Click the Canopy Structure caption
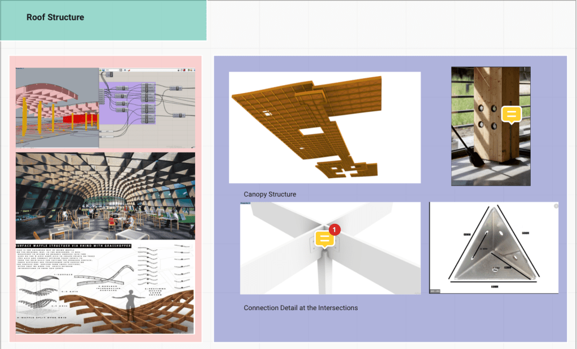This screenshot has height=349, width=577. click(x=270, y=195)
